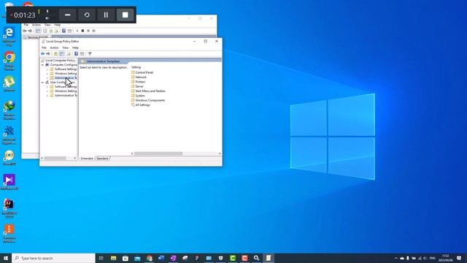The height and width of the screenshot is (263, 467).
Task: Toggle Show/Hide Console Tree icon in Group Policy
Action: click(61, 53)
